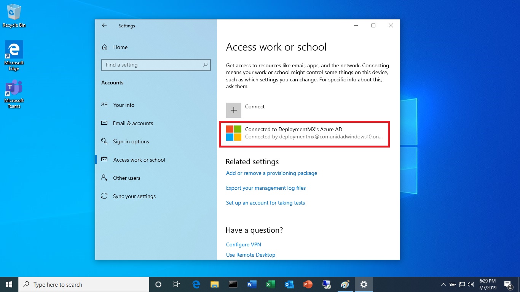Open Sign-in options
This screenshot has height=292, width=520.
[131, 141]
